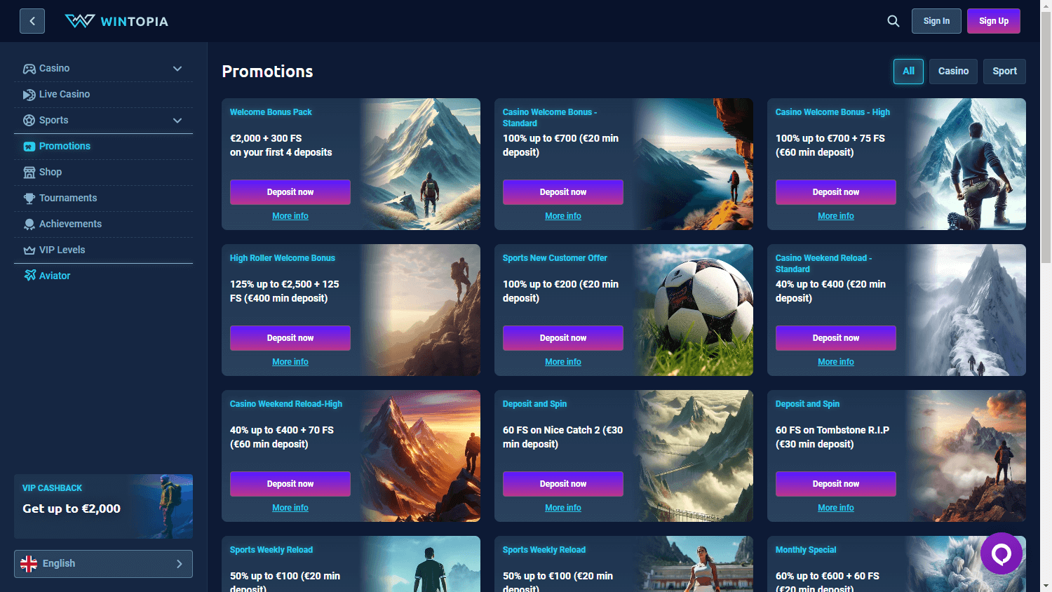Click the Casino gamepad icon in sidebar
The image size is (1052, 592).
(x=29, y=69)
